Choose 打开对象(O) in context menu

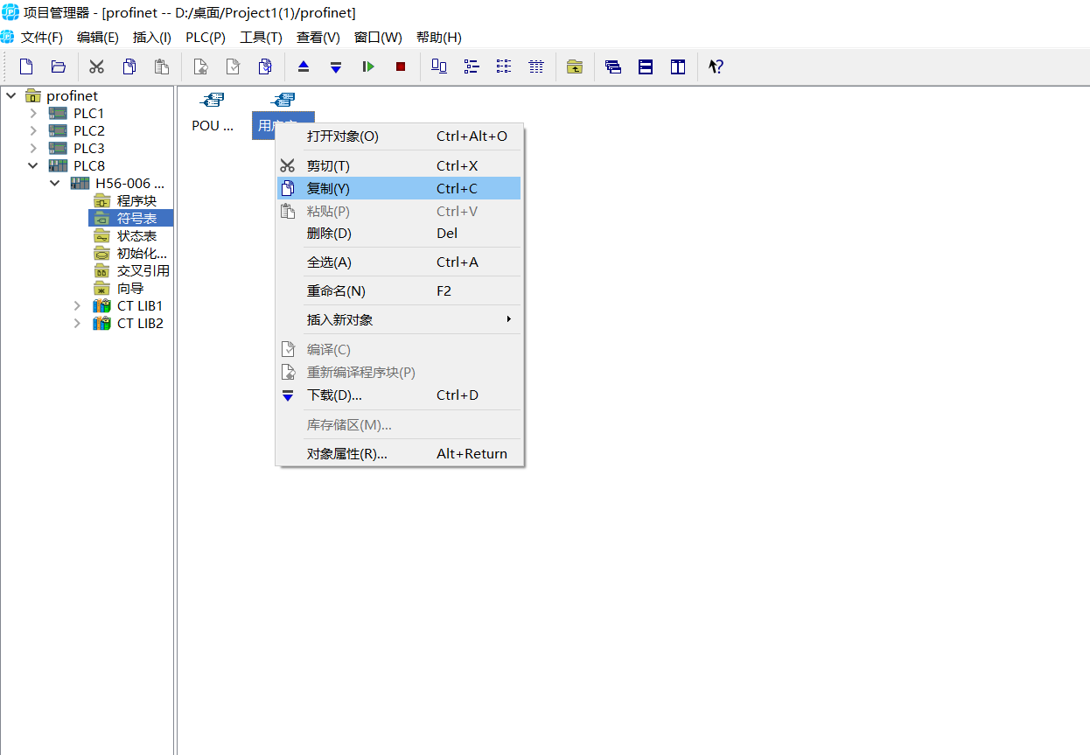[x=399, y=136]
